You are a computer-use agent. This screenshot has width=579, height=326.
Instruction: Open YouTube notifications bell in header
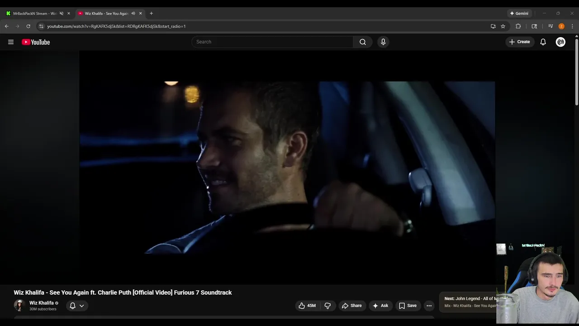[x=543, y=42]
